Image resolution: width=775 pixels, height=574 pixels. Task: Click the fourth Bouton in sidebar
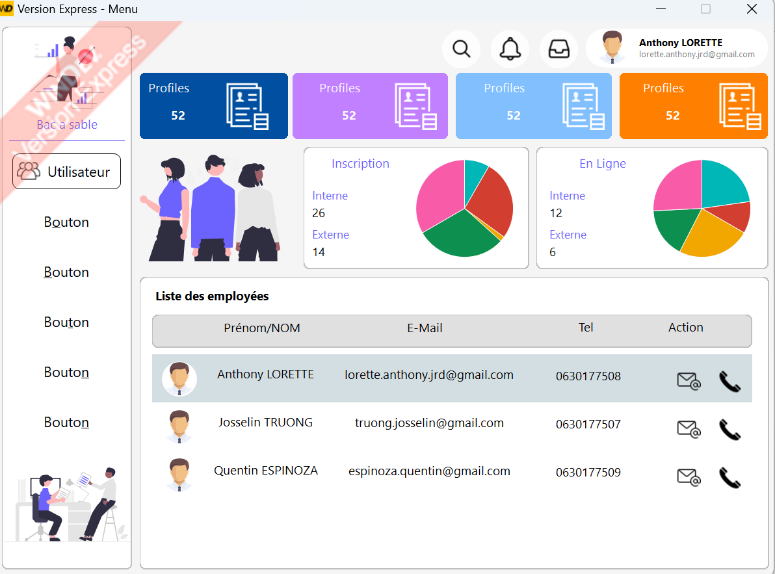coord(66,372)
